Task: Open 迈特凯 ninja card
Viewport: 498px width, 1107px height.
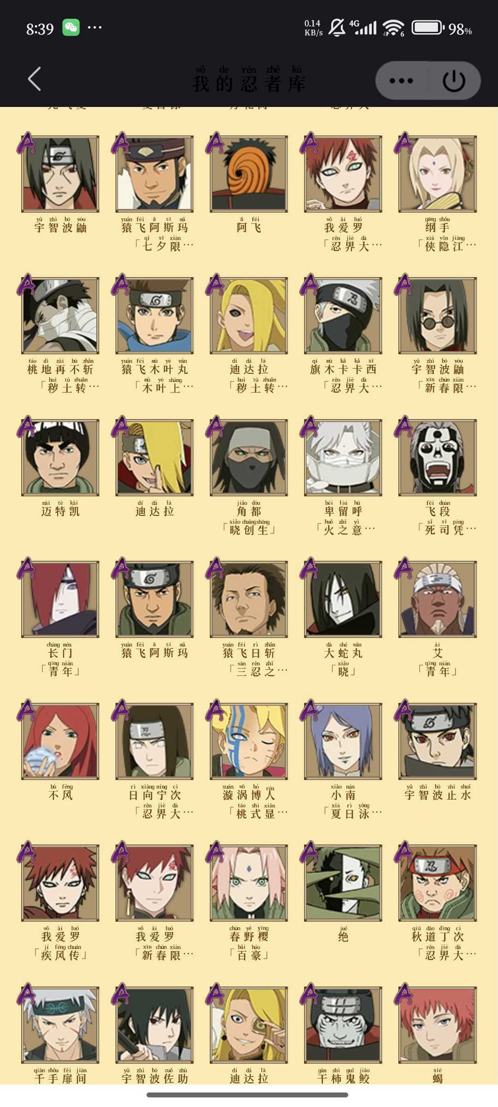Action: click(x=60, y=457)
